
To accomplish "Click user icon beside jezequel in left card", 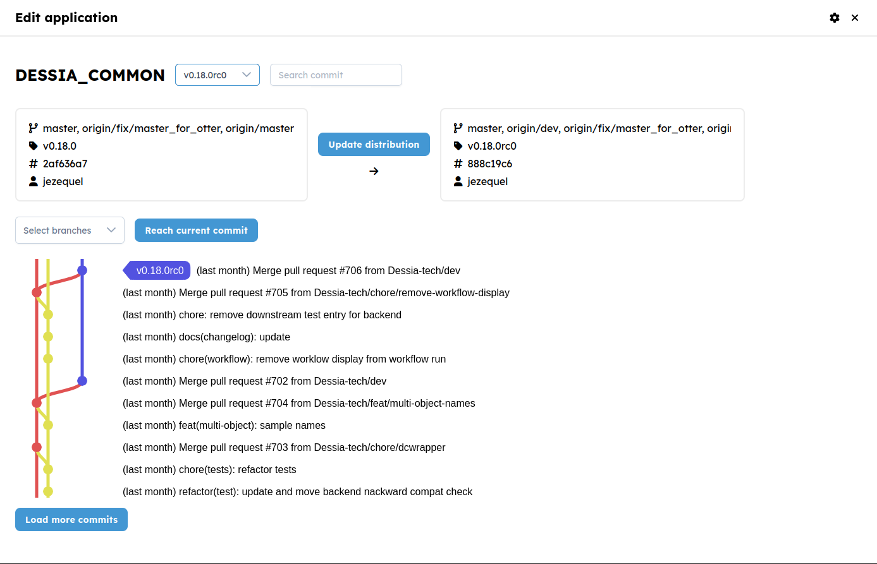I will pos(34,181).
